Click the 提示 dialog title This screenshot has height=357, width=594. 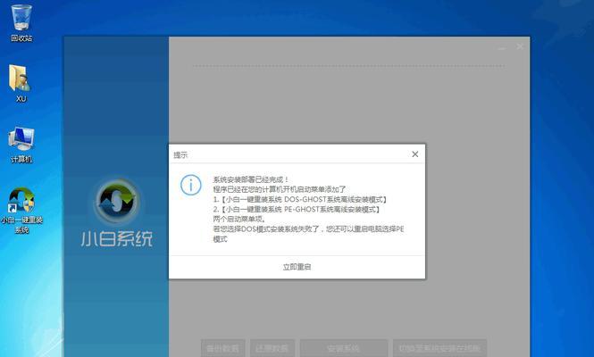[180, 154]
